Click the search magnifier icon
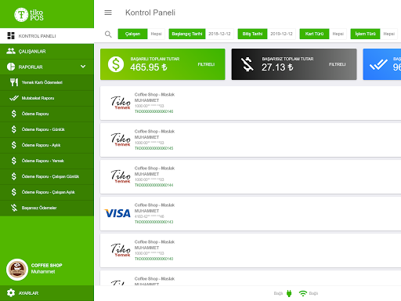Viewport: 401px width, 301px height. (108, 34)
